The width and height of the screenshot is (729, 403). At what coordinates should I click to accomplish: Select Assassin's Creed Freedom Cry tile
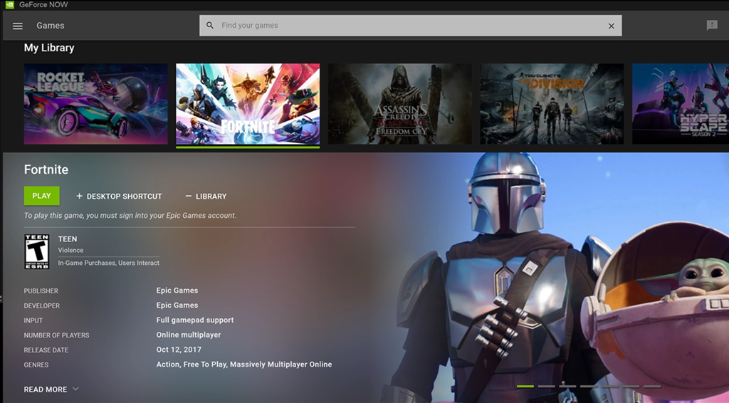pos(400,104)
